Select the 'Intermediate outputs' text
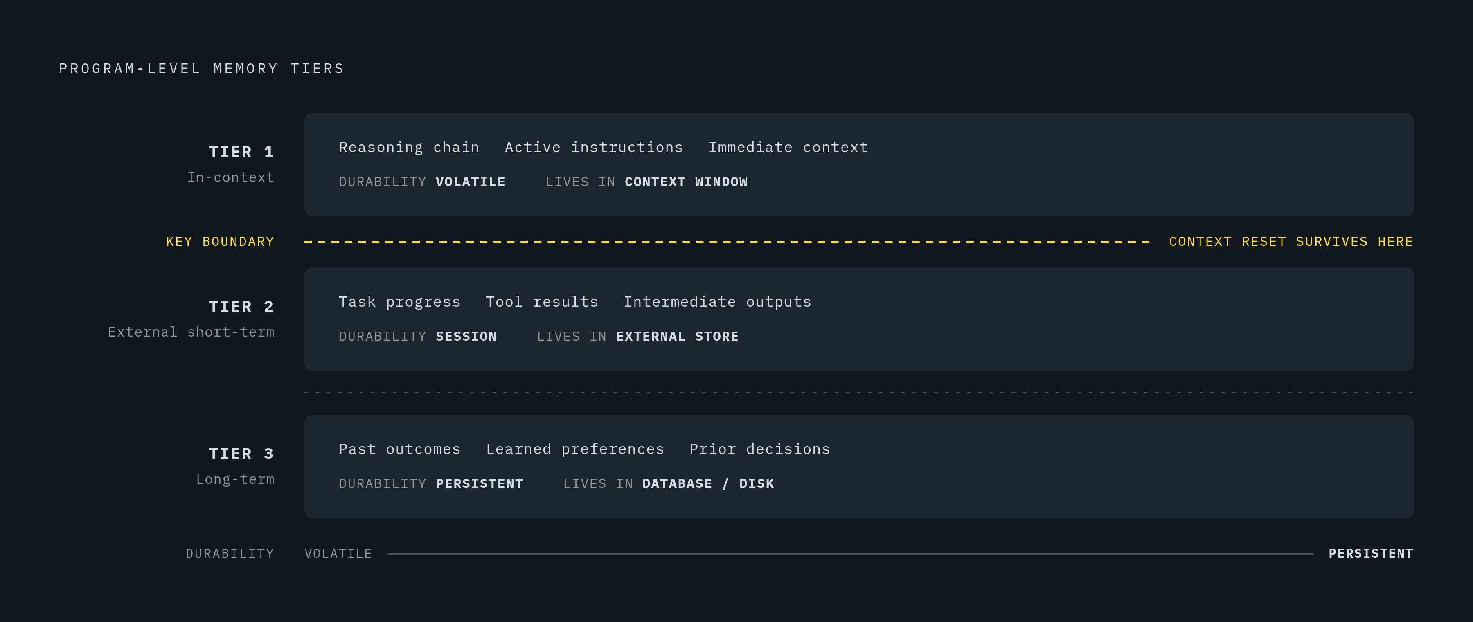The width and height of the screenshot is (1473, 622). coord(717,302)
